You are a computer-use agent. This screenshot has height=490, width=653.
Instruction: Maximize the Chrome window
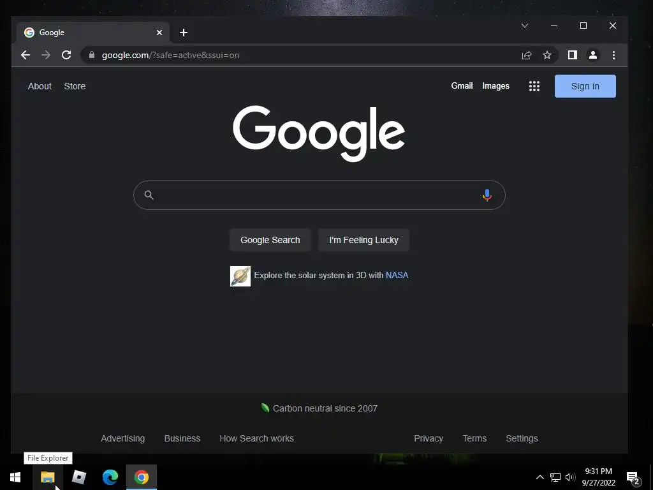[583, 26]
